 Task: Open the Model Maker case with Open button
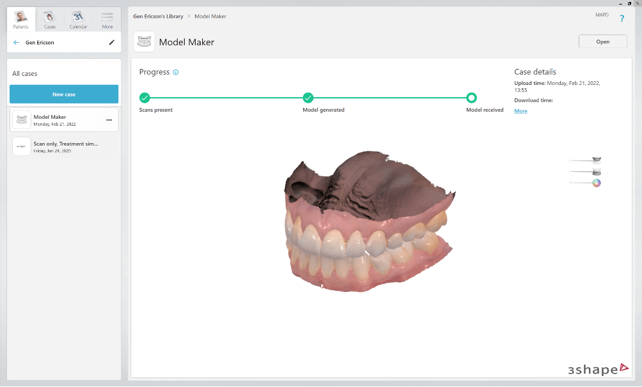point(603,42)
